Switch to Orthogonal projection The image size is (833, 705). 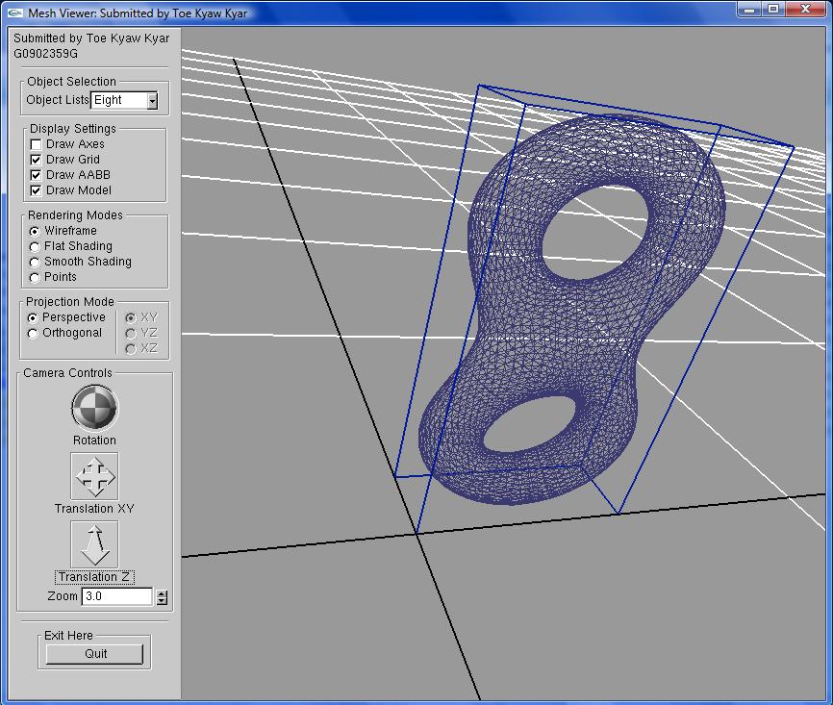click(33, 333)
